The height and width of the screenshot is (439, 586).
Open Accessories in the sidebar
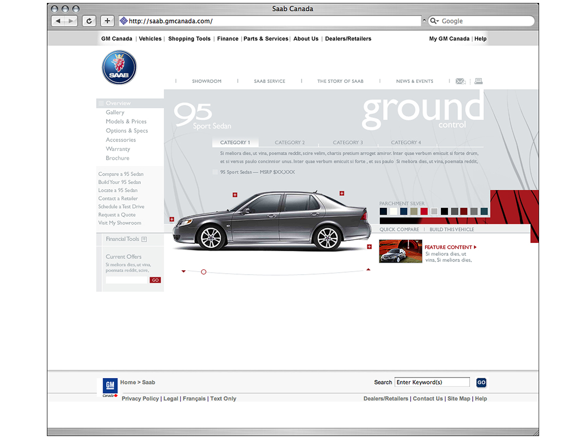[x=121, y=140]
